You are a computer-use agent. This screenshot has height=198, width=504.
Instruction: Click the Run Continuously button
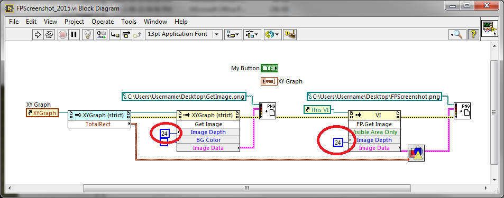pyautogui.click(x=49, y=34)
